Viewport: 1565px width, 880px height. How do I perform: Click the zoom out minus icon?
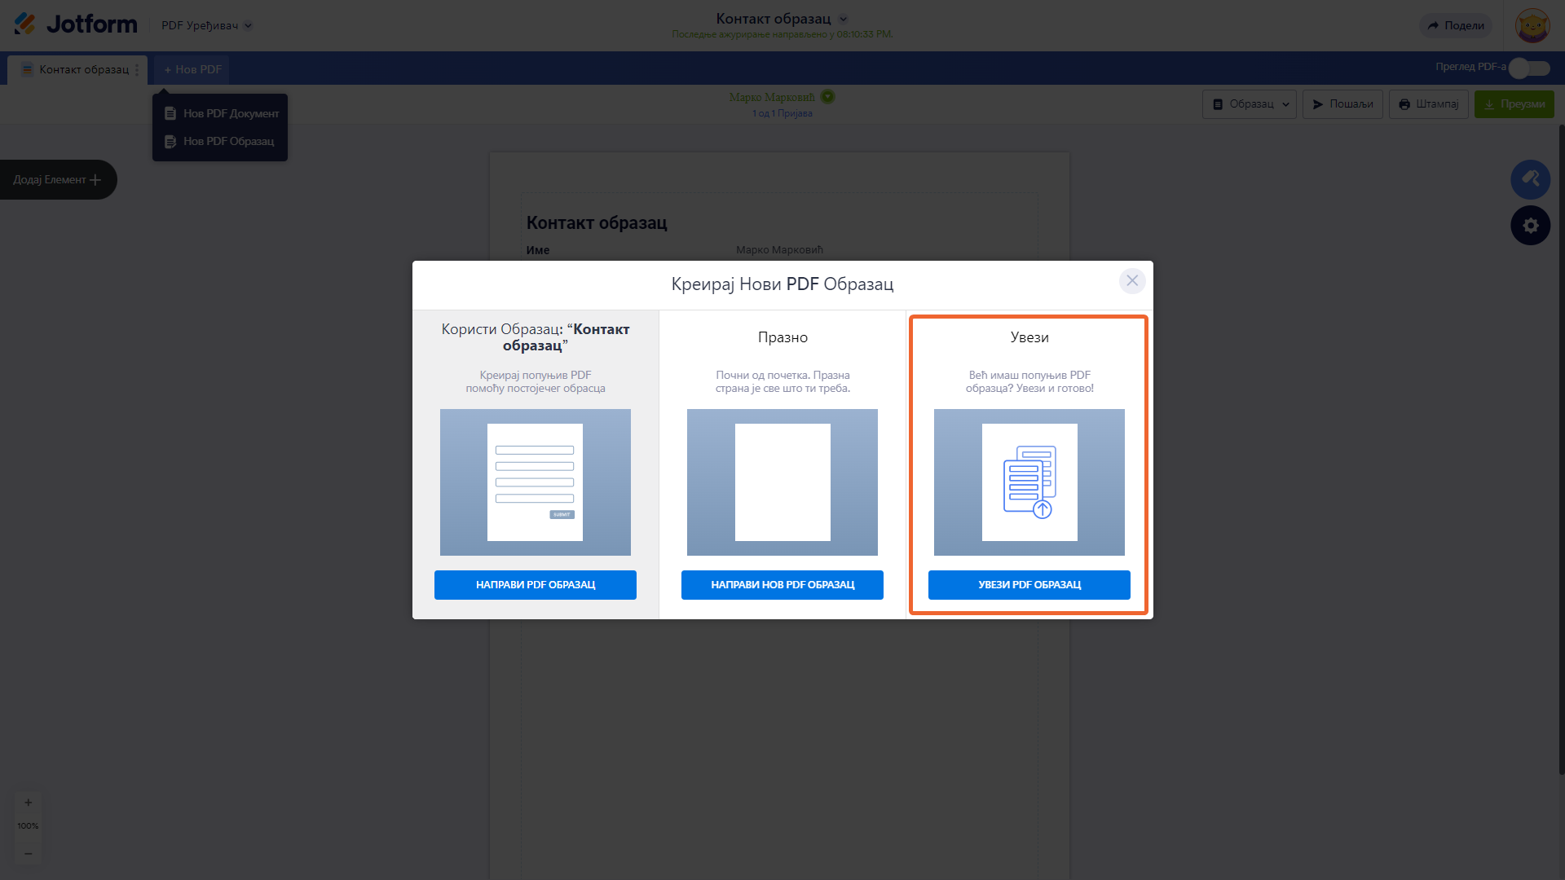(28, 853)
